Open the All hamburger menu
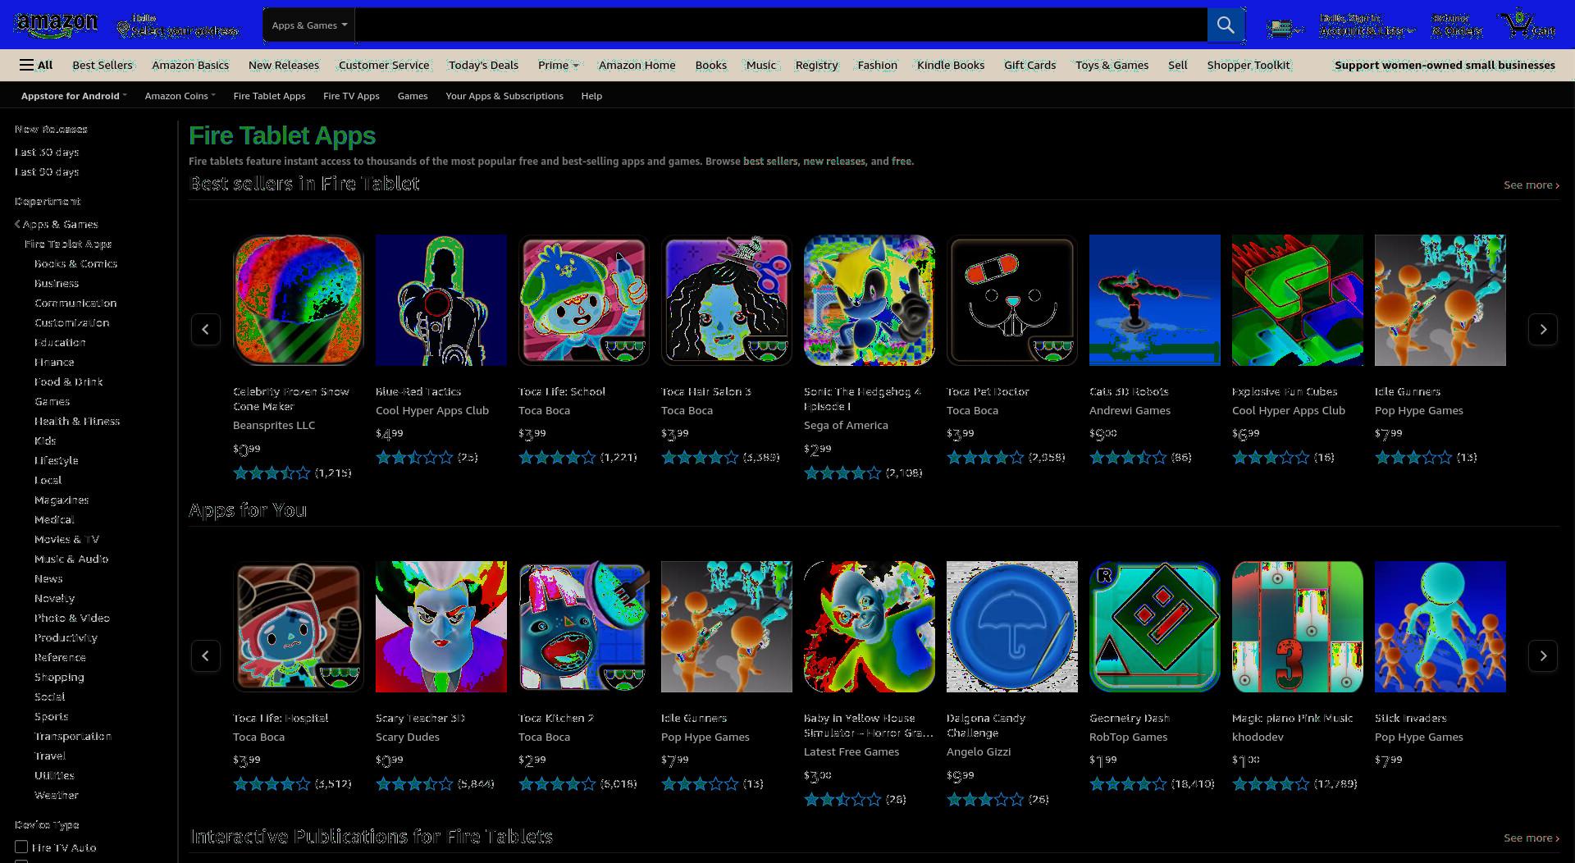Screen dimensions: 1575x863 (36, 65)
